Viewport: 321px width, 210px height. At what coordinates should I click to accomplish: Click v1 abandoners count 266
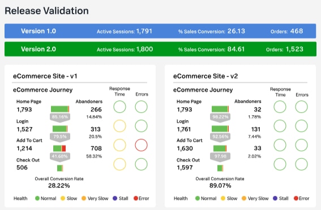[x=96, y=110]
